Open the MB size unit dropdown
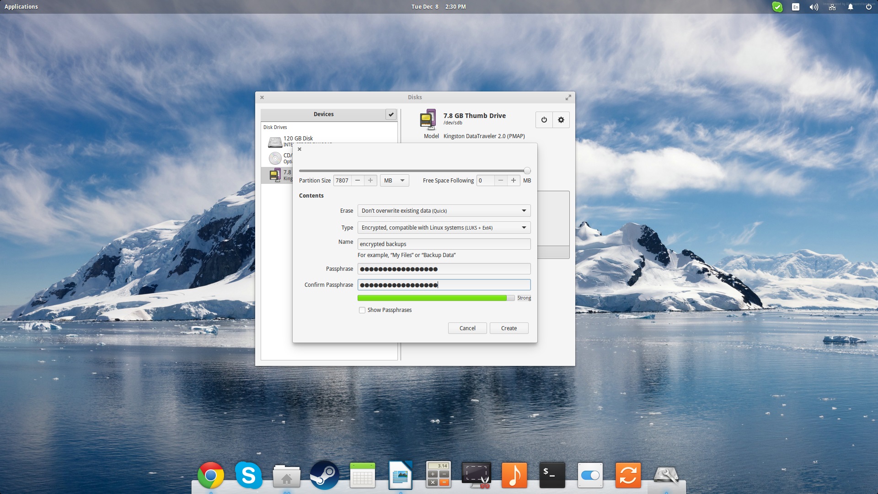878x494 pixels. pos(395,181)
